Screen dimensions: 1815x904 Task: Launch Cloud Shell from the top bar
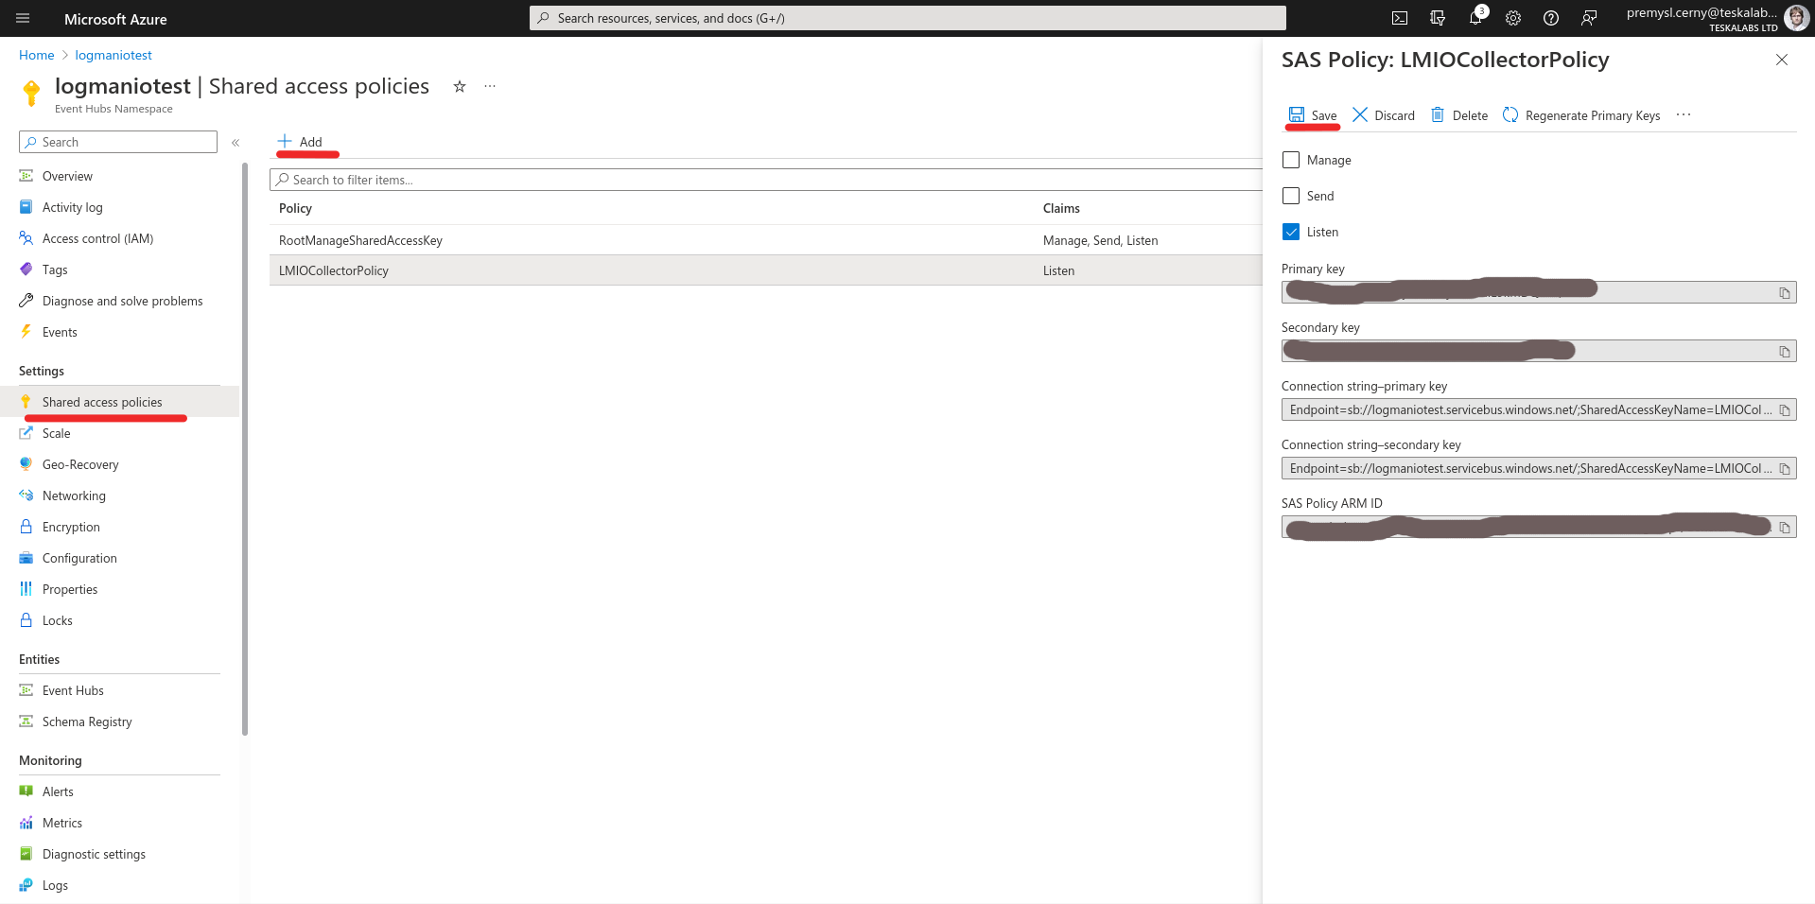(x=1400, y=18)
